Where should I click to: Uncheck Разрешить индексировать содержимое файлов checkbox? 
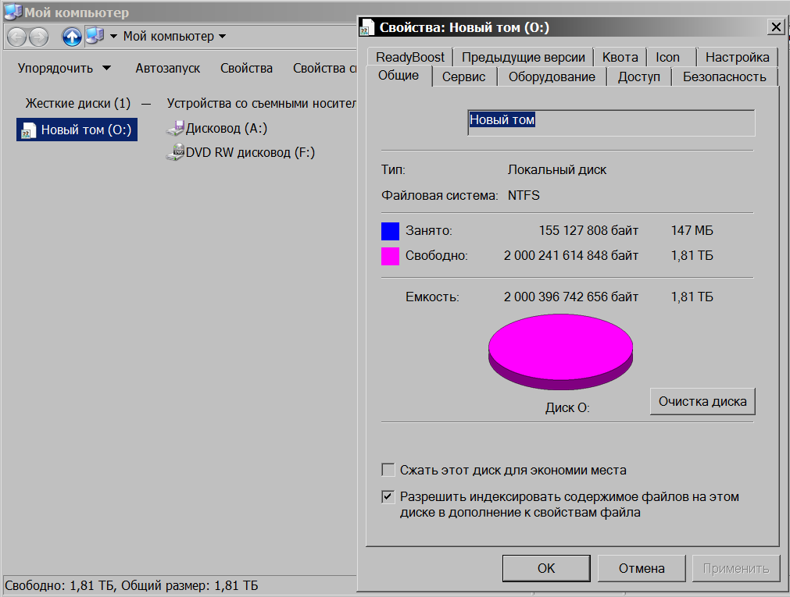click(388, 496)
